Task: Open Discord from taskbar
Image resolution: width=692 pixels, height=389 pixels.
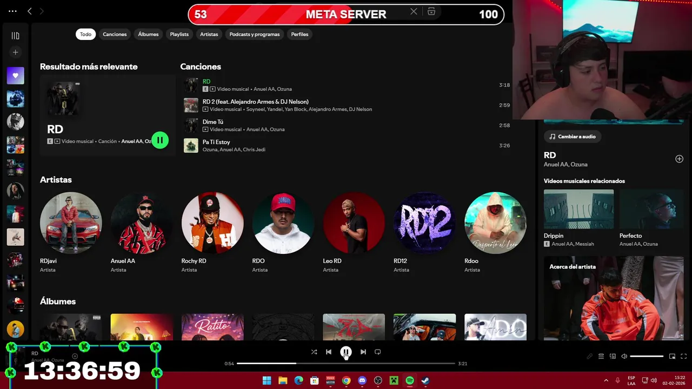Action: click(362, 380)
